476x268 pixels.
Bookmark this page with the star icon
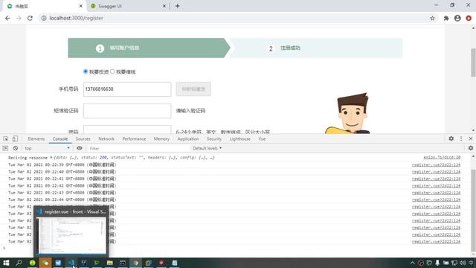click(x=432, y=18)
